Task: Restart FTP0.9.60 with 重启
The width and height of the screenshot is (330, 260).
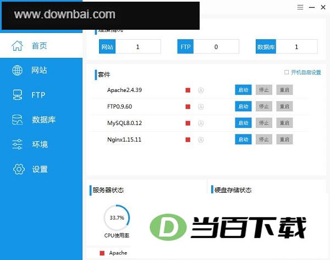Action: click(x=284, y=106)
